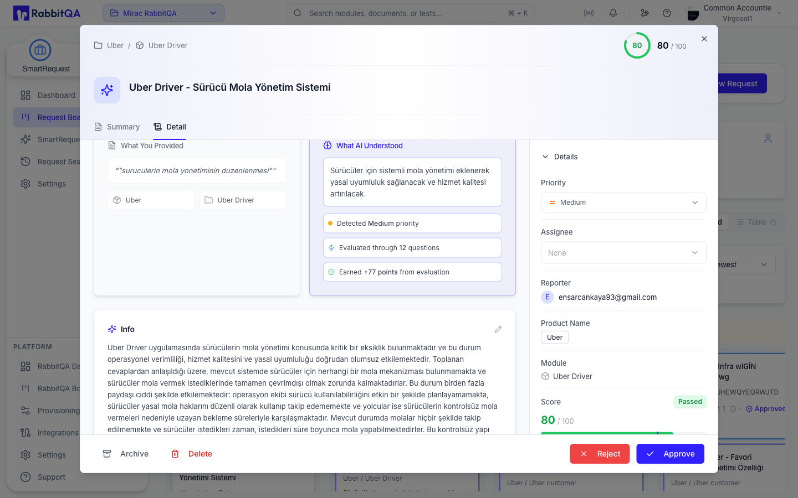Approve the request
Viewport: 798px width, 498px height.
click(670, 454)
